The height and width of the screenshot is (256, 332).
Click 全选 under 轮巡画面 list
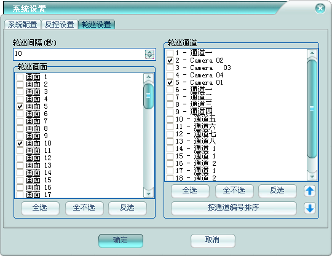40,208
